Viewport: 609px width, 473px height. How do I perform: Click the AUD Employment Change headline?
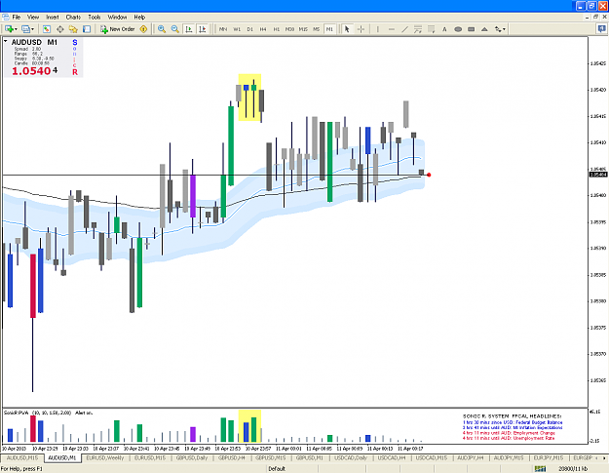tap(509, 433)
